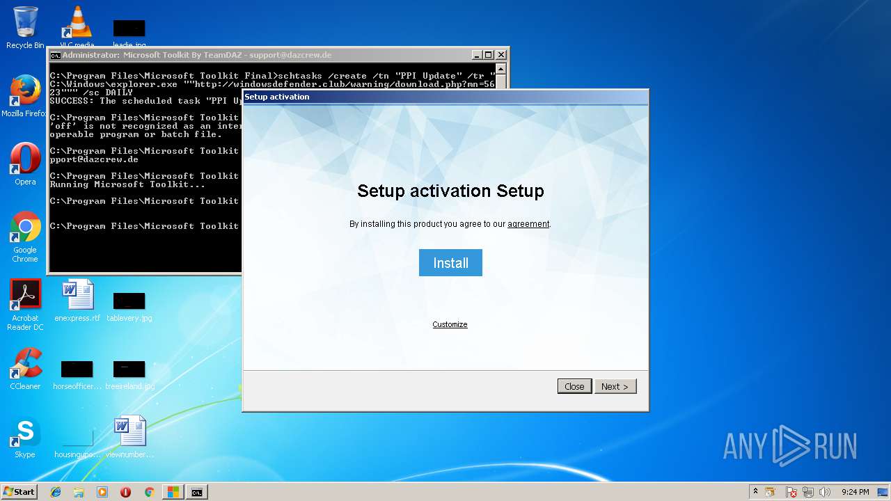The width and height of the screenshot is (891, 501).
Task: Switch to Microsoft Toolkit taskbar button
Action: [173, 492]
